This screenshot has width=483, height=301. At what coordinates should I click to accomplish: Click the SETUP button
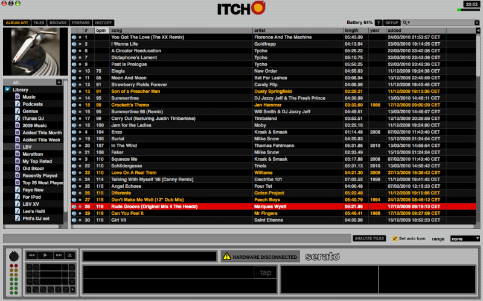[x=391, y=23]
